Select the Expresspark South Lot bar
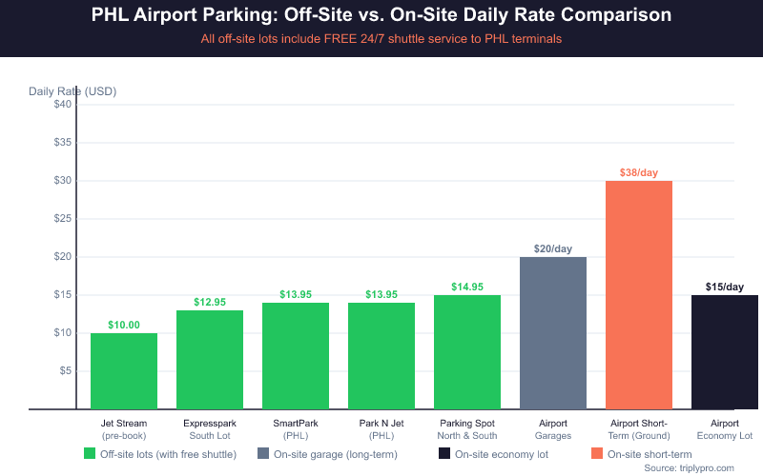Screen dimensions: 763x476 tap(210, 360)
